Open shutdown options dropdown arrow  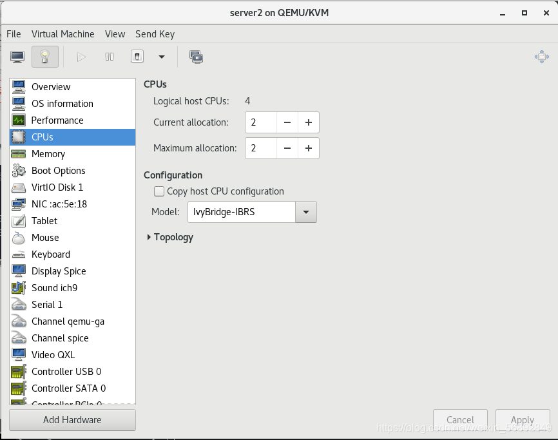click(162, 57)
